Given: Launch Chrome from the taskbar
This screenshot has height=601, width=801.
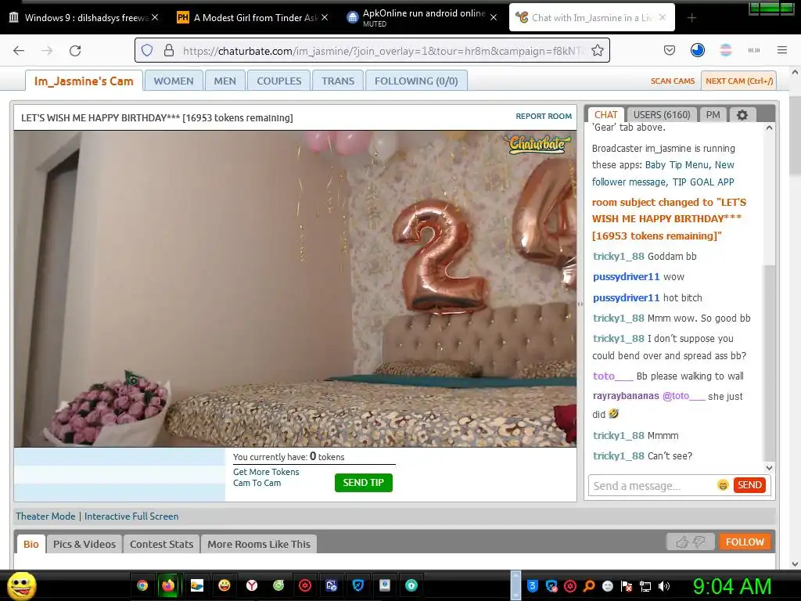Looking at the screenshot, I should 142,585.
